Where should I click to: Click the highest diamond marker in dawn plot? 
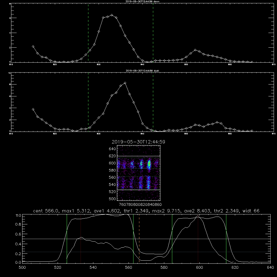[x=112, y=15]
